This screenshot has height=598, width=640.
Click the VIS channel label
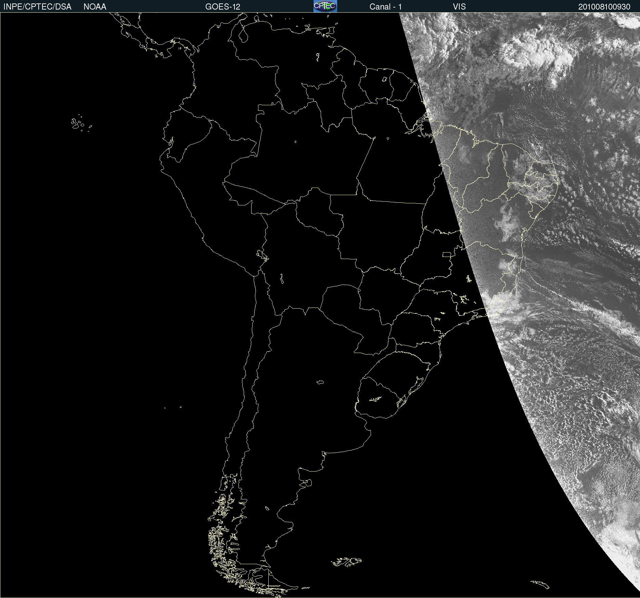459,7
